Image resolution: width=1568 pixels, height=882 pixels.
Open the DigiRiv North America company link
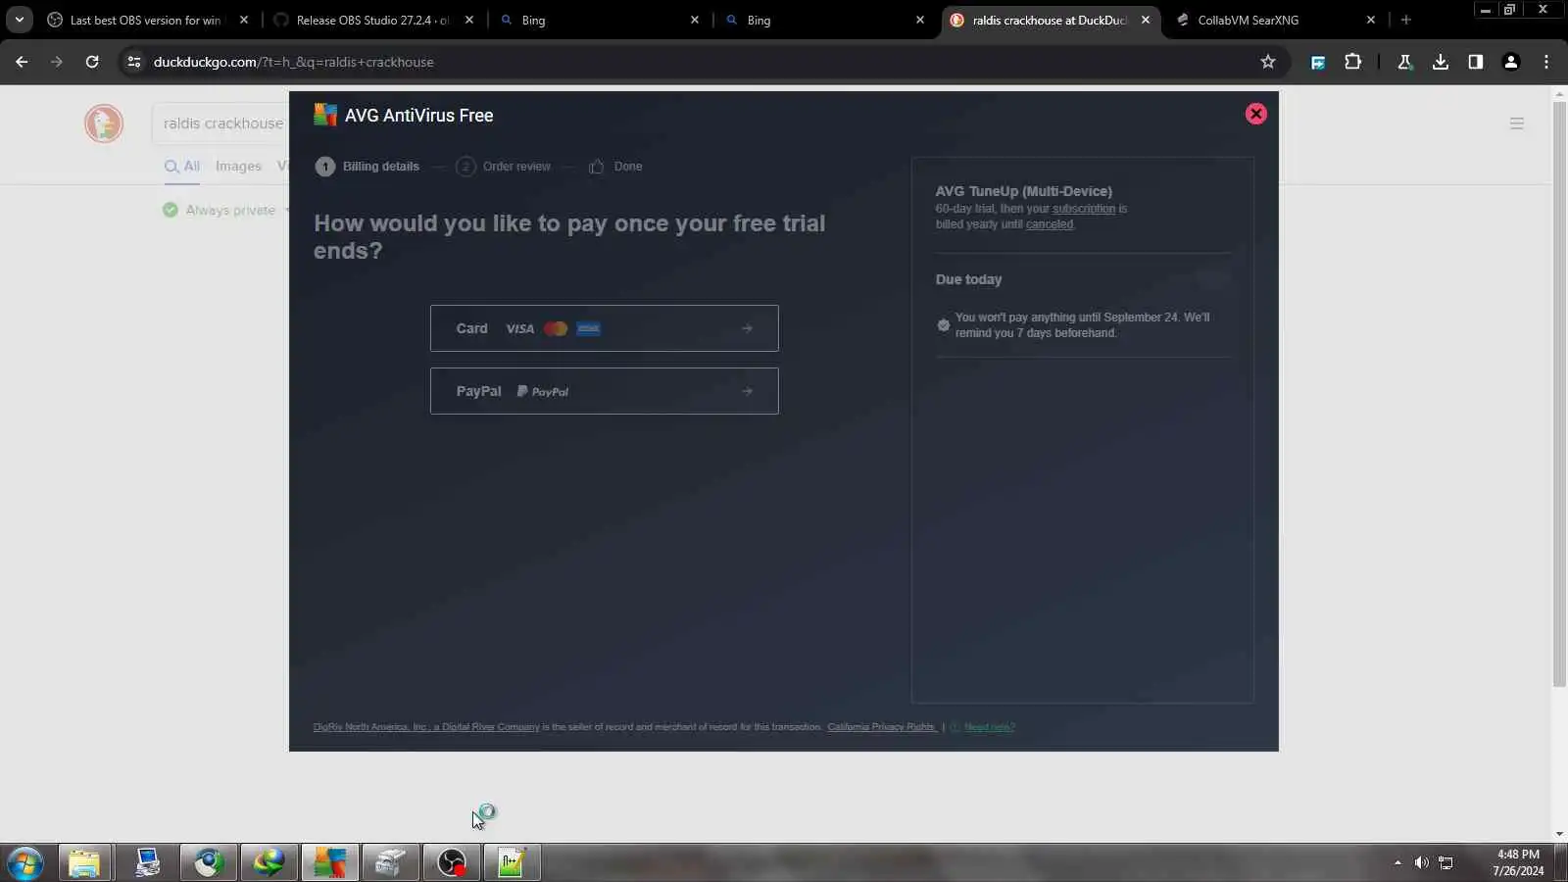pyautogui.click(x=426, y=727)
